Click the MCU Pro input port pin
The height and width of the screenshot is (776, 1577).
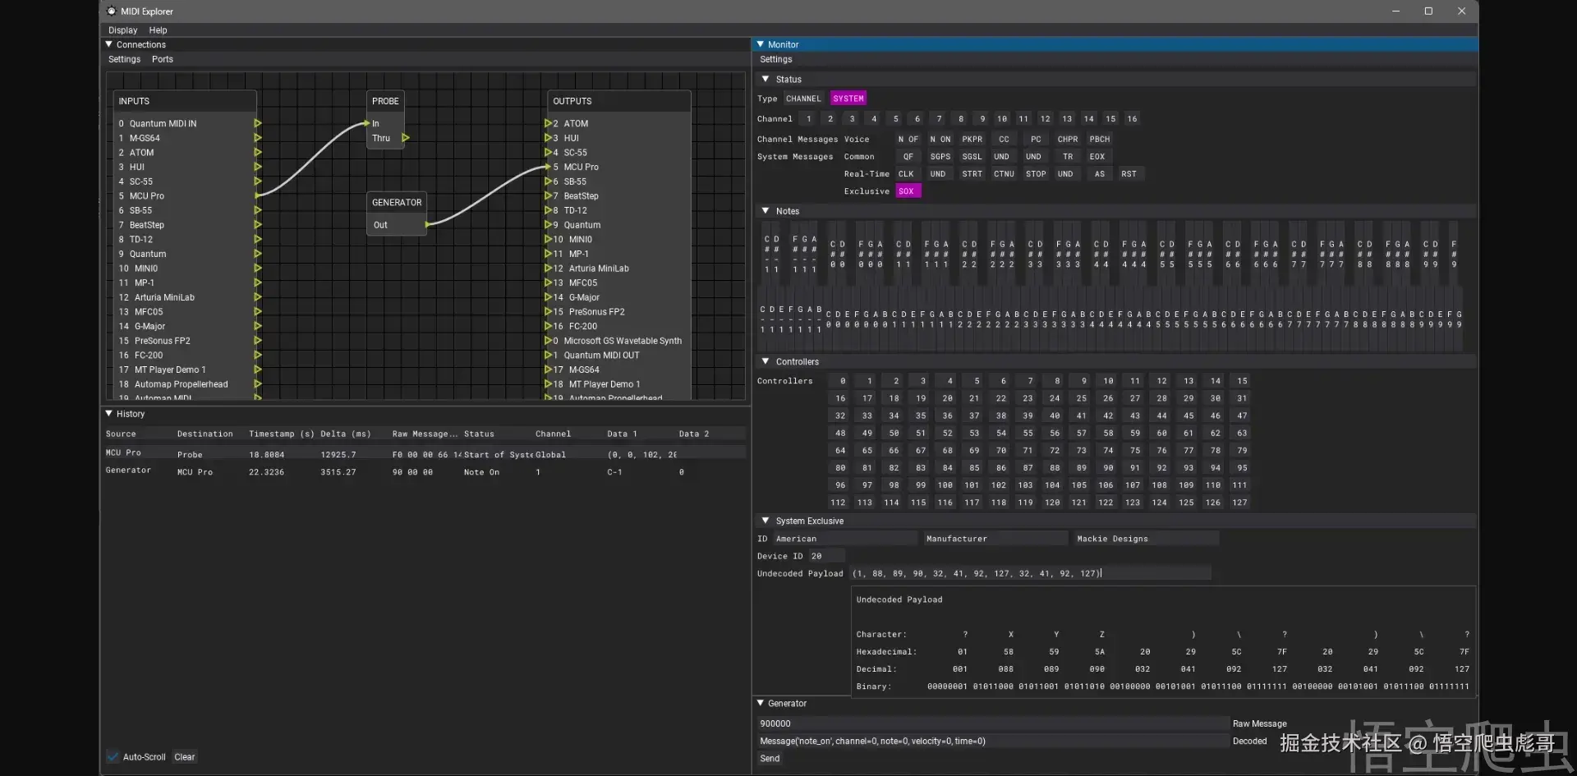pos(257,196)
